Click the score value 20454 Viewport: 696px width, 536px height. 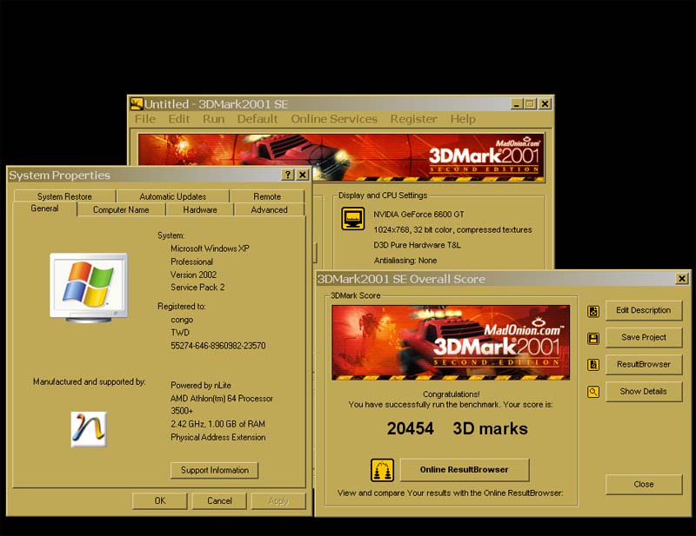tap(410, 428)
